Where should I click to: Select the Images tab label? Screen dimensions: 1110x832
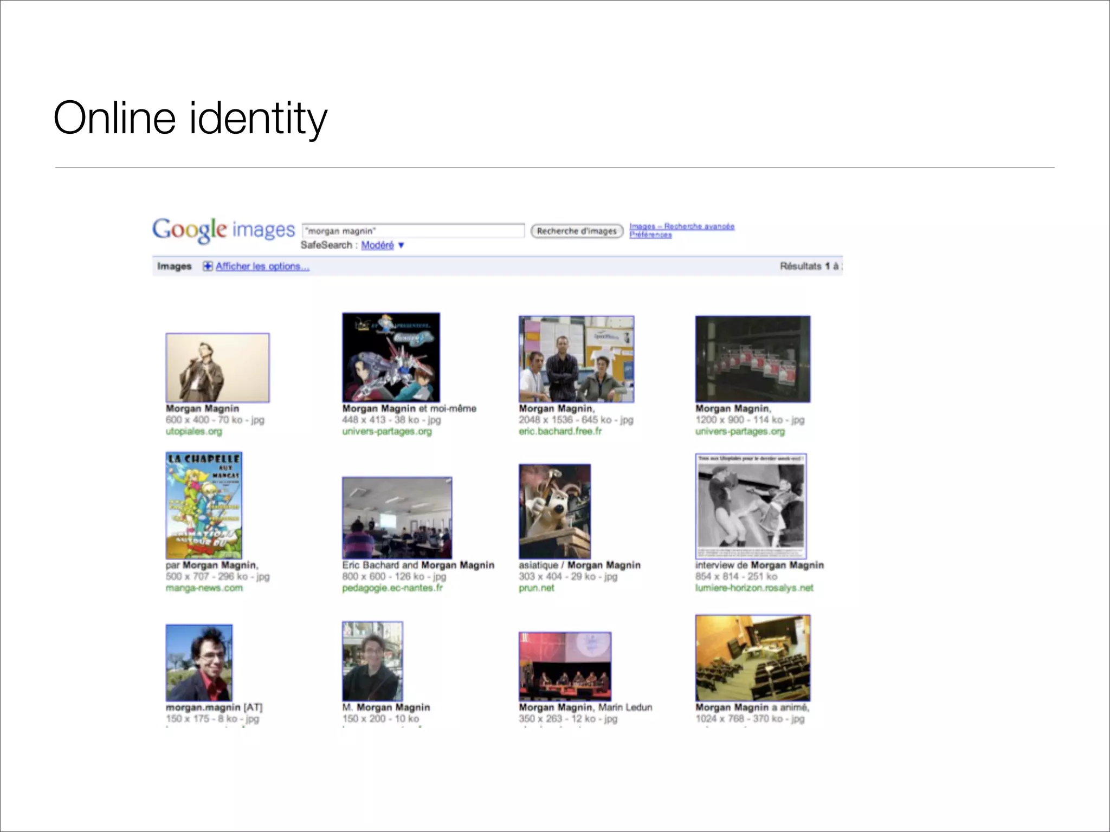click(174, 266)
